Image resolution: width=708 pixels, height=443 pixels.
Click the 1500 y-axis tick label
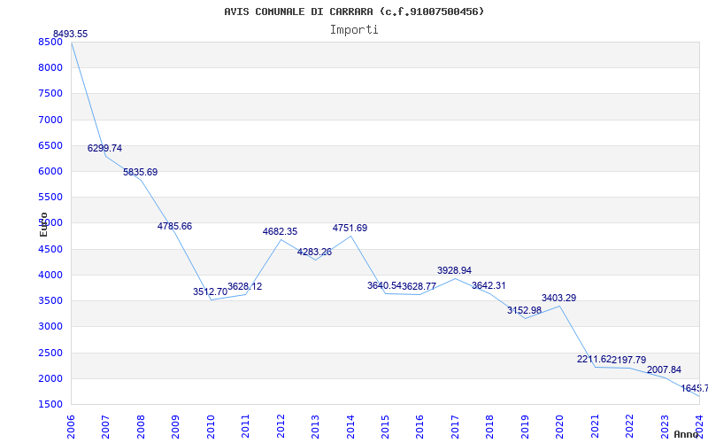tap(50, 404)
